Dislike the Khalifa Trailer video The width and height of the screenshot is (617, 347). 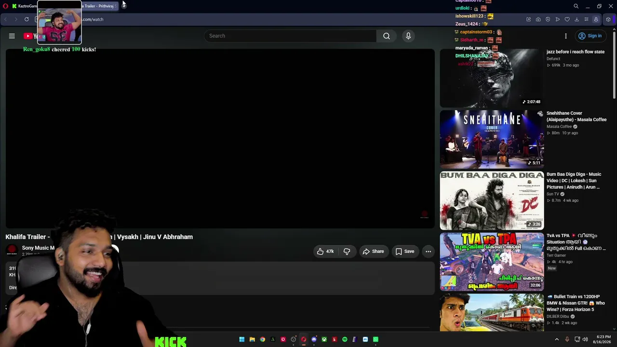point(347,251)
